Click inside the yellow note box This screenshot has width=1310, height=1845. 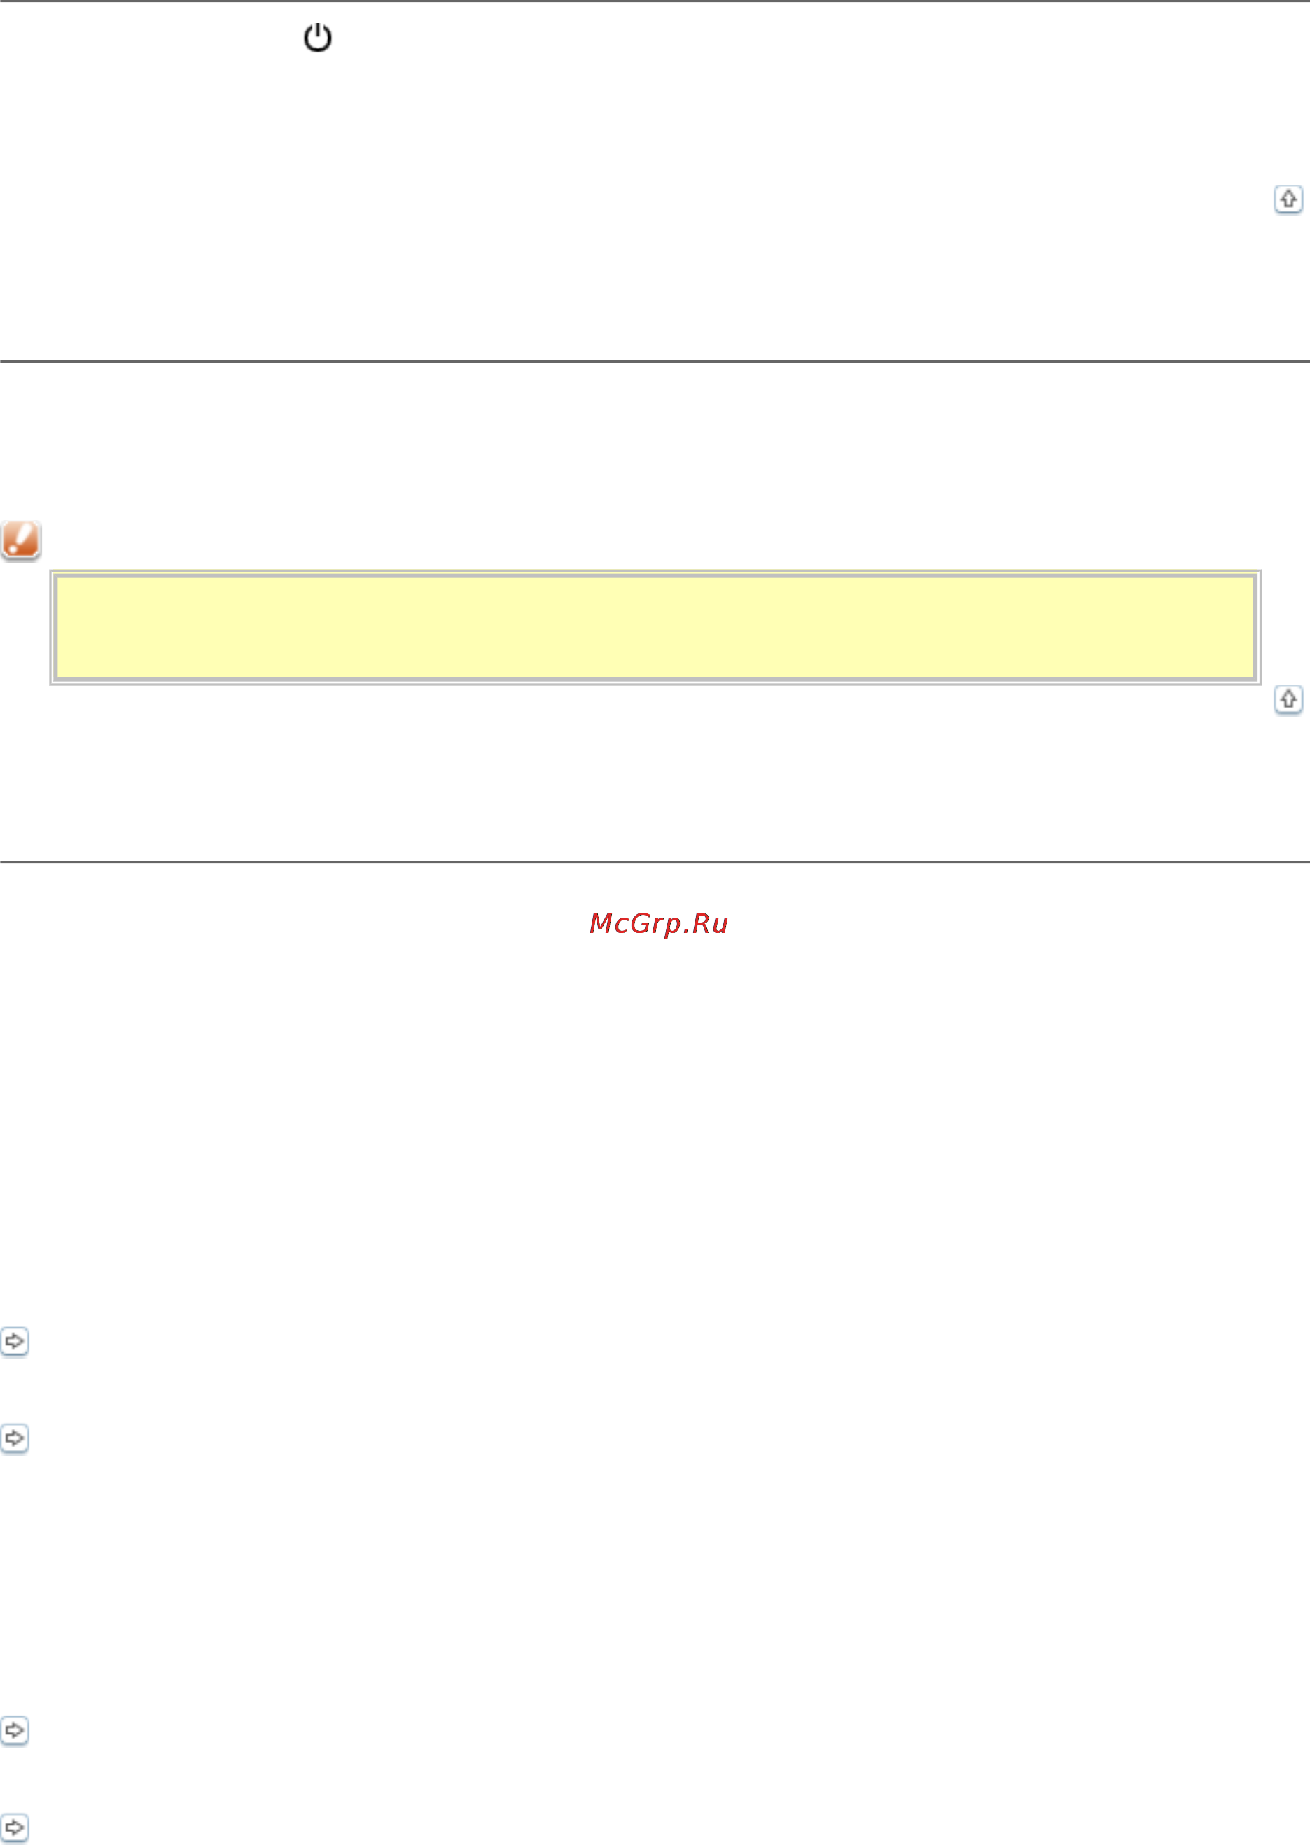(x=655, y=627)
